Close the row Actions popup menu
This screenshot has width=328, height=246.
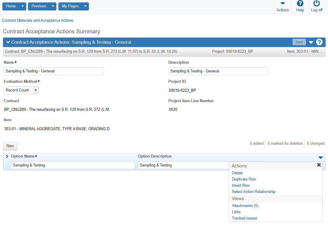tap(319, 165)
